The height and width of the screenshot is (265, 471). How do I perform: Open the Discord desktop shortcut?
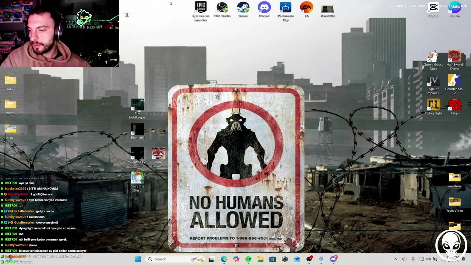264,10
